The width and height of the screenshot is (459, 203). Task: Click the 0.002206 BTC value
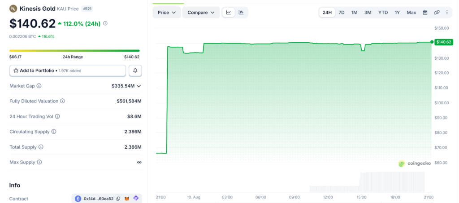point(22,36)
